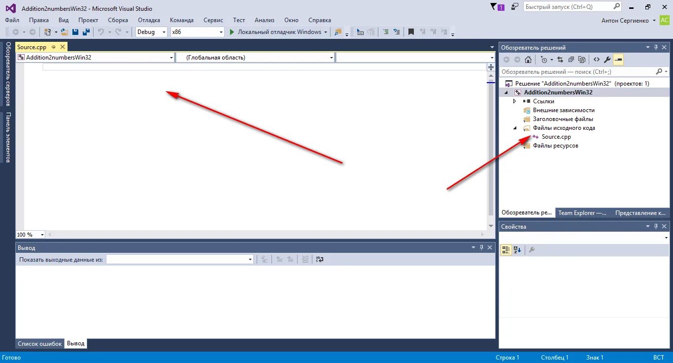Click the feedback icon by Quick Launch
This screenshot has width=673, height=363.
point(515,7)
